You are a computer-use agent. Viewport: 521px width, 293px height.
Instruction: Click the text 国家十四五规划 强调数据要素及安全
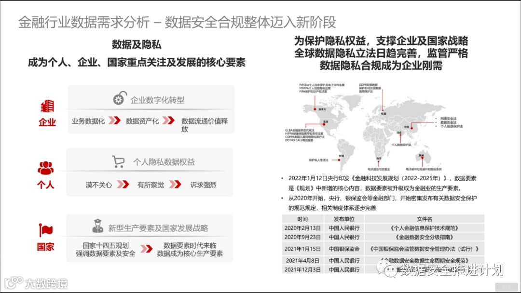coord(106,250)
